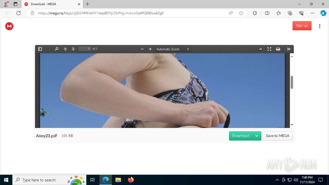Screen dimensions: 329x185
Task: Click Microsoft Edge taskbar icon
Action: tap(106, 180)
